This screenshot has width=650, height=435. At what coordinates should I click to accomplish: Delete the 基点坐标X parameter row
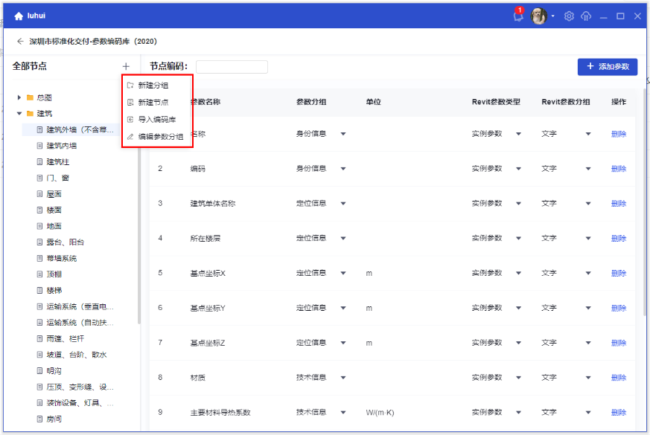click(619, 273)
